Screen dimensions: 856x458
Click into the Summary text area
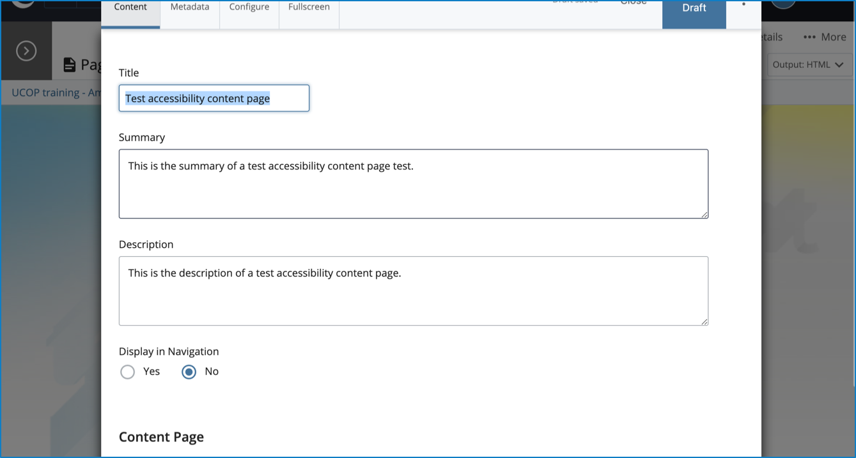click(x=413, y=184)
